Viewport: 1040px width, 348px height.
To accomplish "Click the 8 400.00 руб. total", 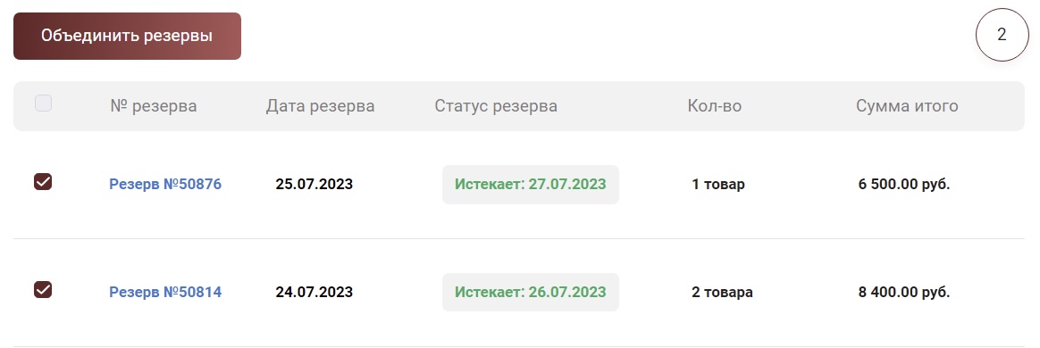I will 904,293.
